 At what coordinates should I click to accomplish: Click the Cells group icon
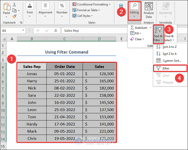click(121, 6)
